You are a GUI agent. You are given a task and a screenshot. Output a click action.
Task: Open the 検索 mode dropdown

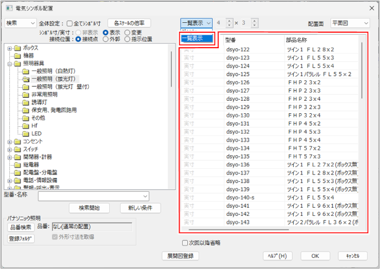pyautogui.click(x=20, y=23)
